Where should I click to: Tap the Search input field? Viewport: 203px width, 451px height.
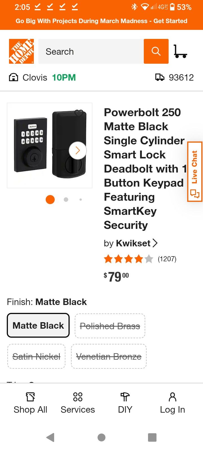pyautogui.click(x=91, y=52)
